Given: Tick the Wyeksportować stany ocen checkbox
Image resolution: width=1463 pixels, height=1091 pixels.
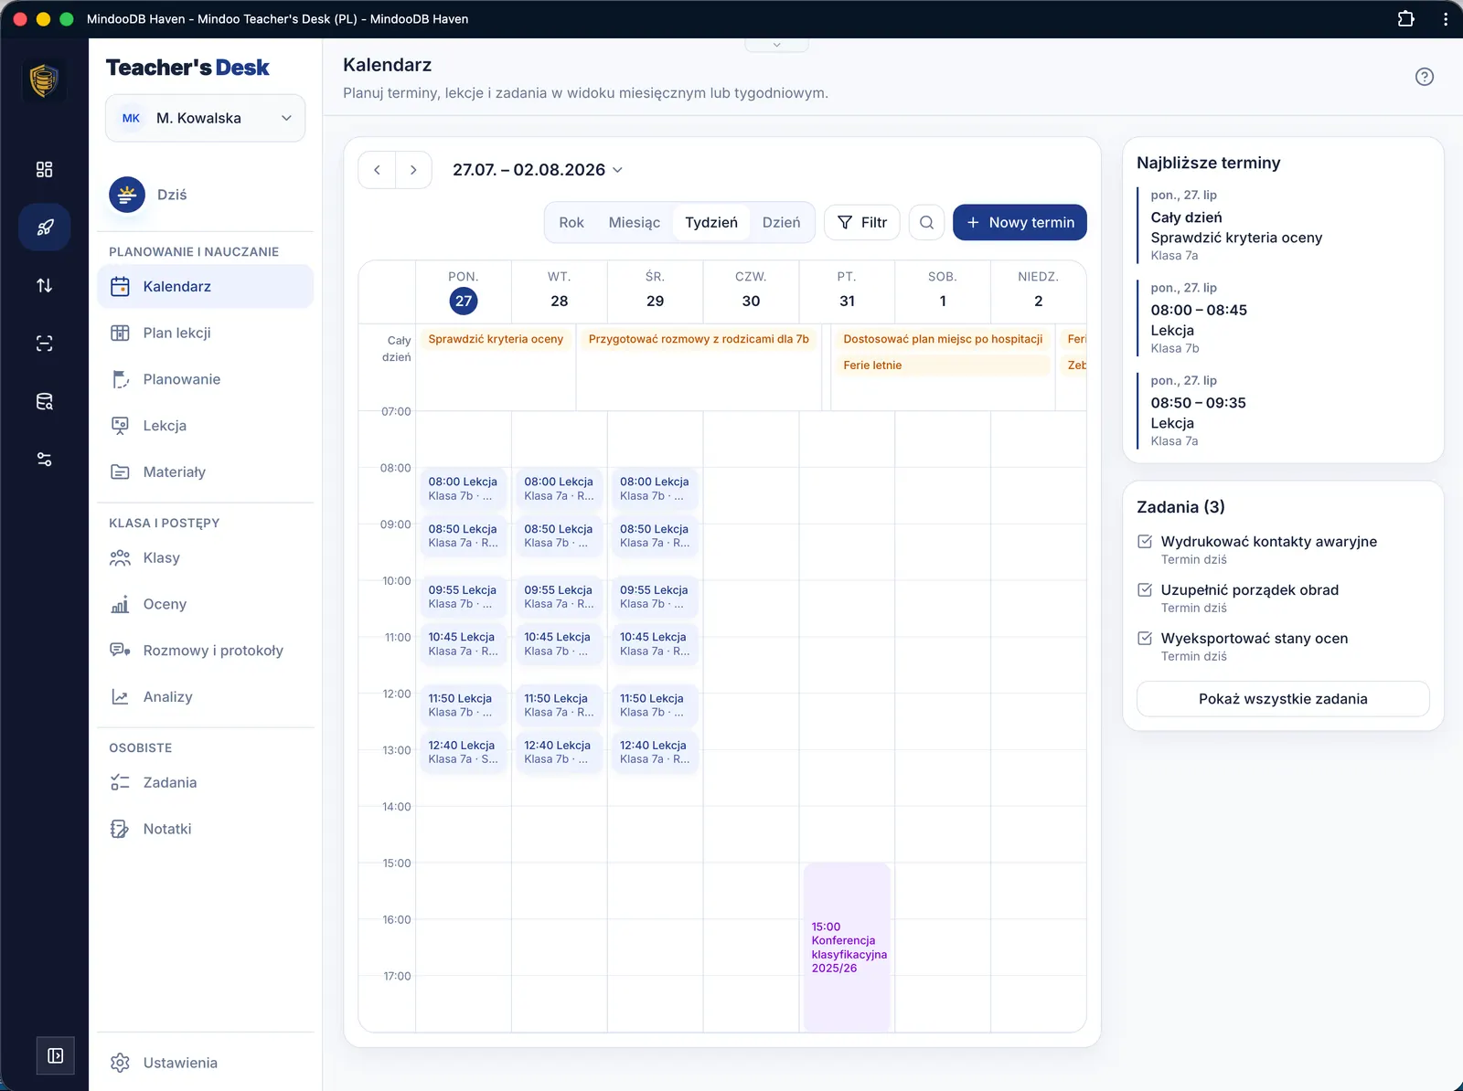Looking at the screenshot, I should (x=1145, y=638).
